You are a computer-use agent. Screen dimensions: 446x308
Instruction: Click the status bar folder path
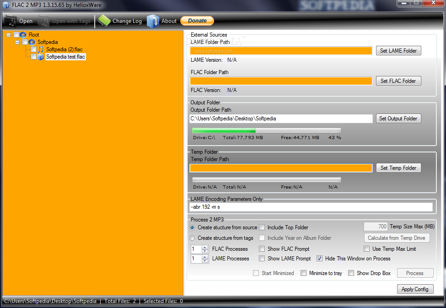(x=50, y=301)
